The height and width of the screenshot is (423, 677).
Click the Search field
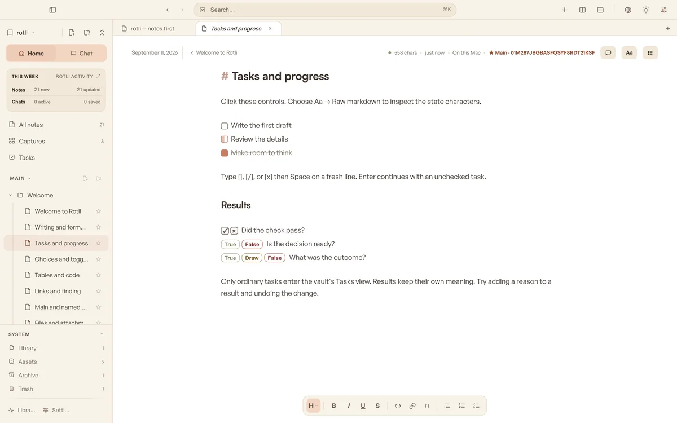click(325, 10)
